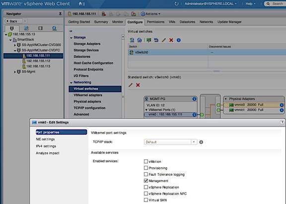Switch to the Summary tab
This screenshot has height=204, width=286.
pyautogui.click(x=101, y=22)
